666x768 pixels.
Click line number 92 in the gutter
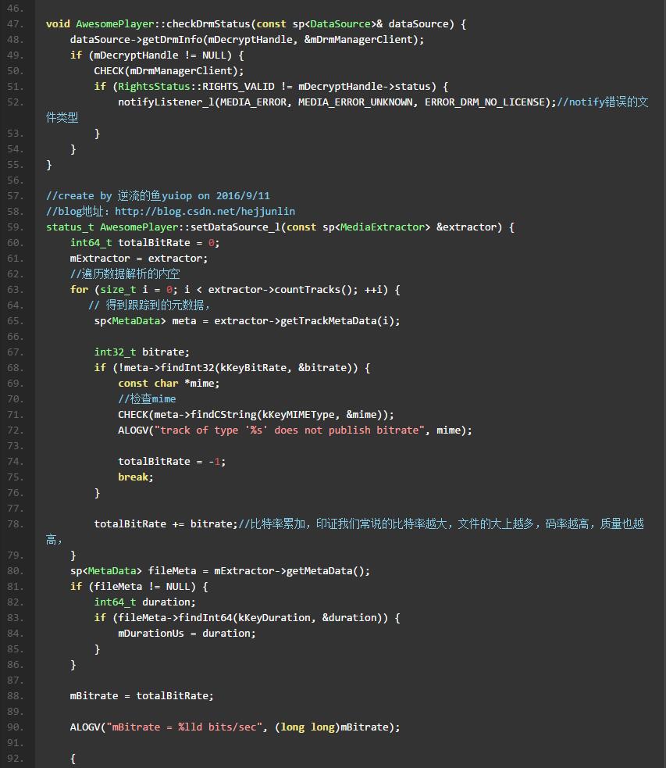click(16, 758)
